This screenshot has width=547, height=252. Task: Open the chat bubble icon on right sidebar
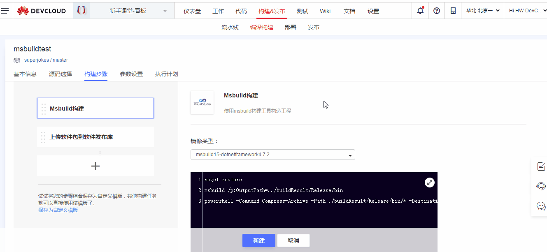coord(540,206)
